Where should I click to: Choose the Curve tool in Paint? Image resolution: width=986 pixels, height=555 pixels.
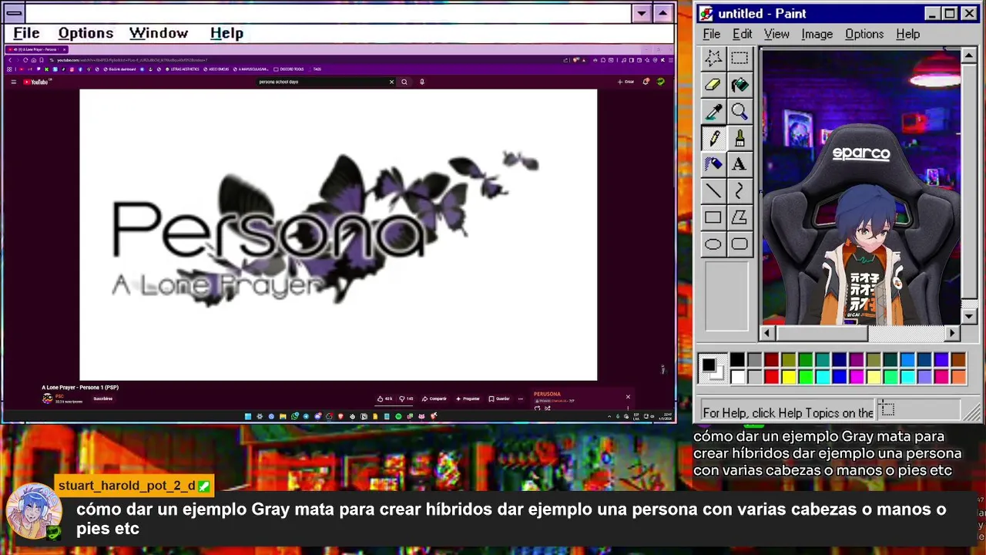[739, 191]
